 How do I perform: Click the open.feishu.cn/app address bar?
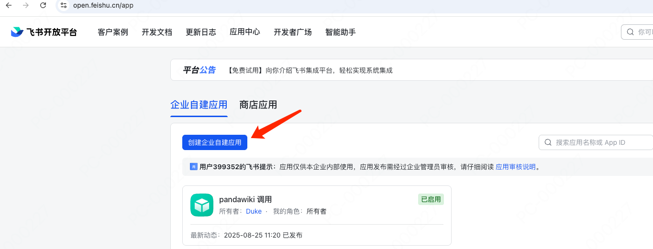354,6
